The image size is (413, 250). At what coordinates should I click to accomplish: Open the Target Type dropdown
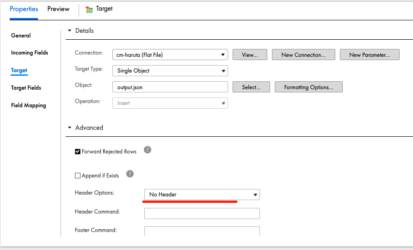[170, 71]
